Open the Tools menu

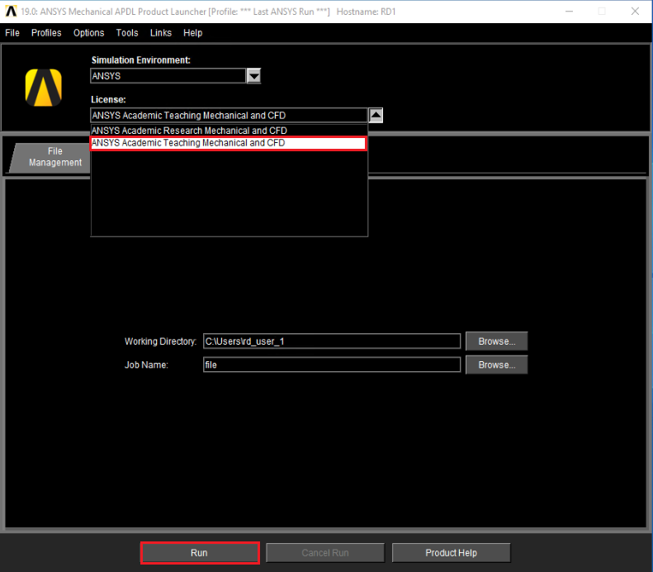pos(127,33)
